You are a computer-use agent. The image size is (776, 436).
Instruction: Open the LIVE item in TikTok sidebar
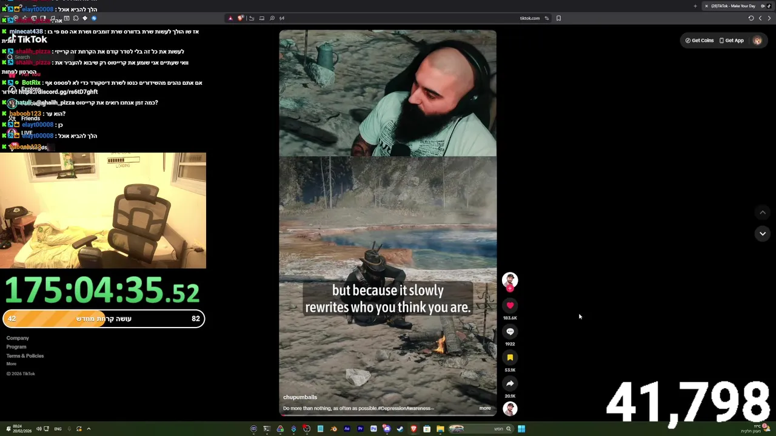tap(21, 133)
